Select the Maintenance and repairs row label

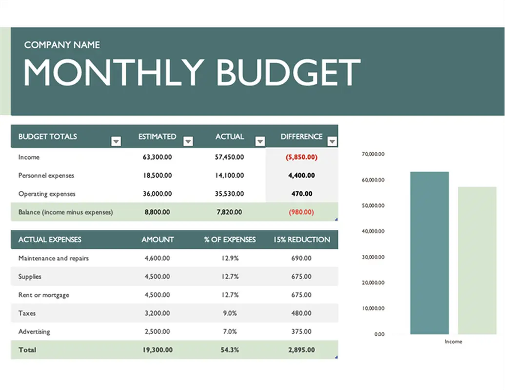click(x=53, y=258)
